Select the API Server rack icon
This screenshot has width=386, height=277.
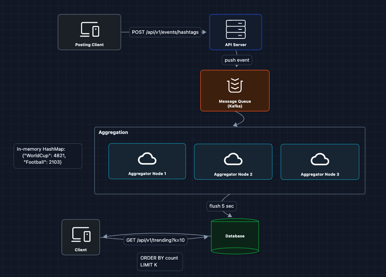236,29
